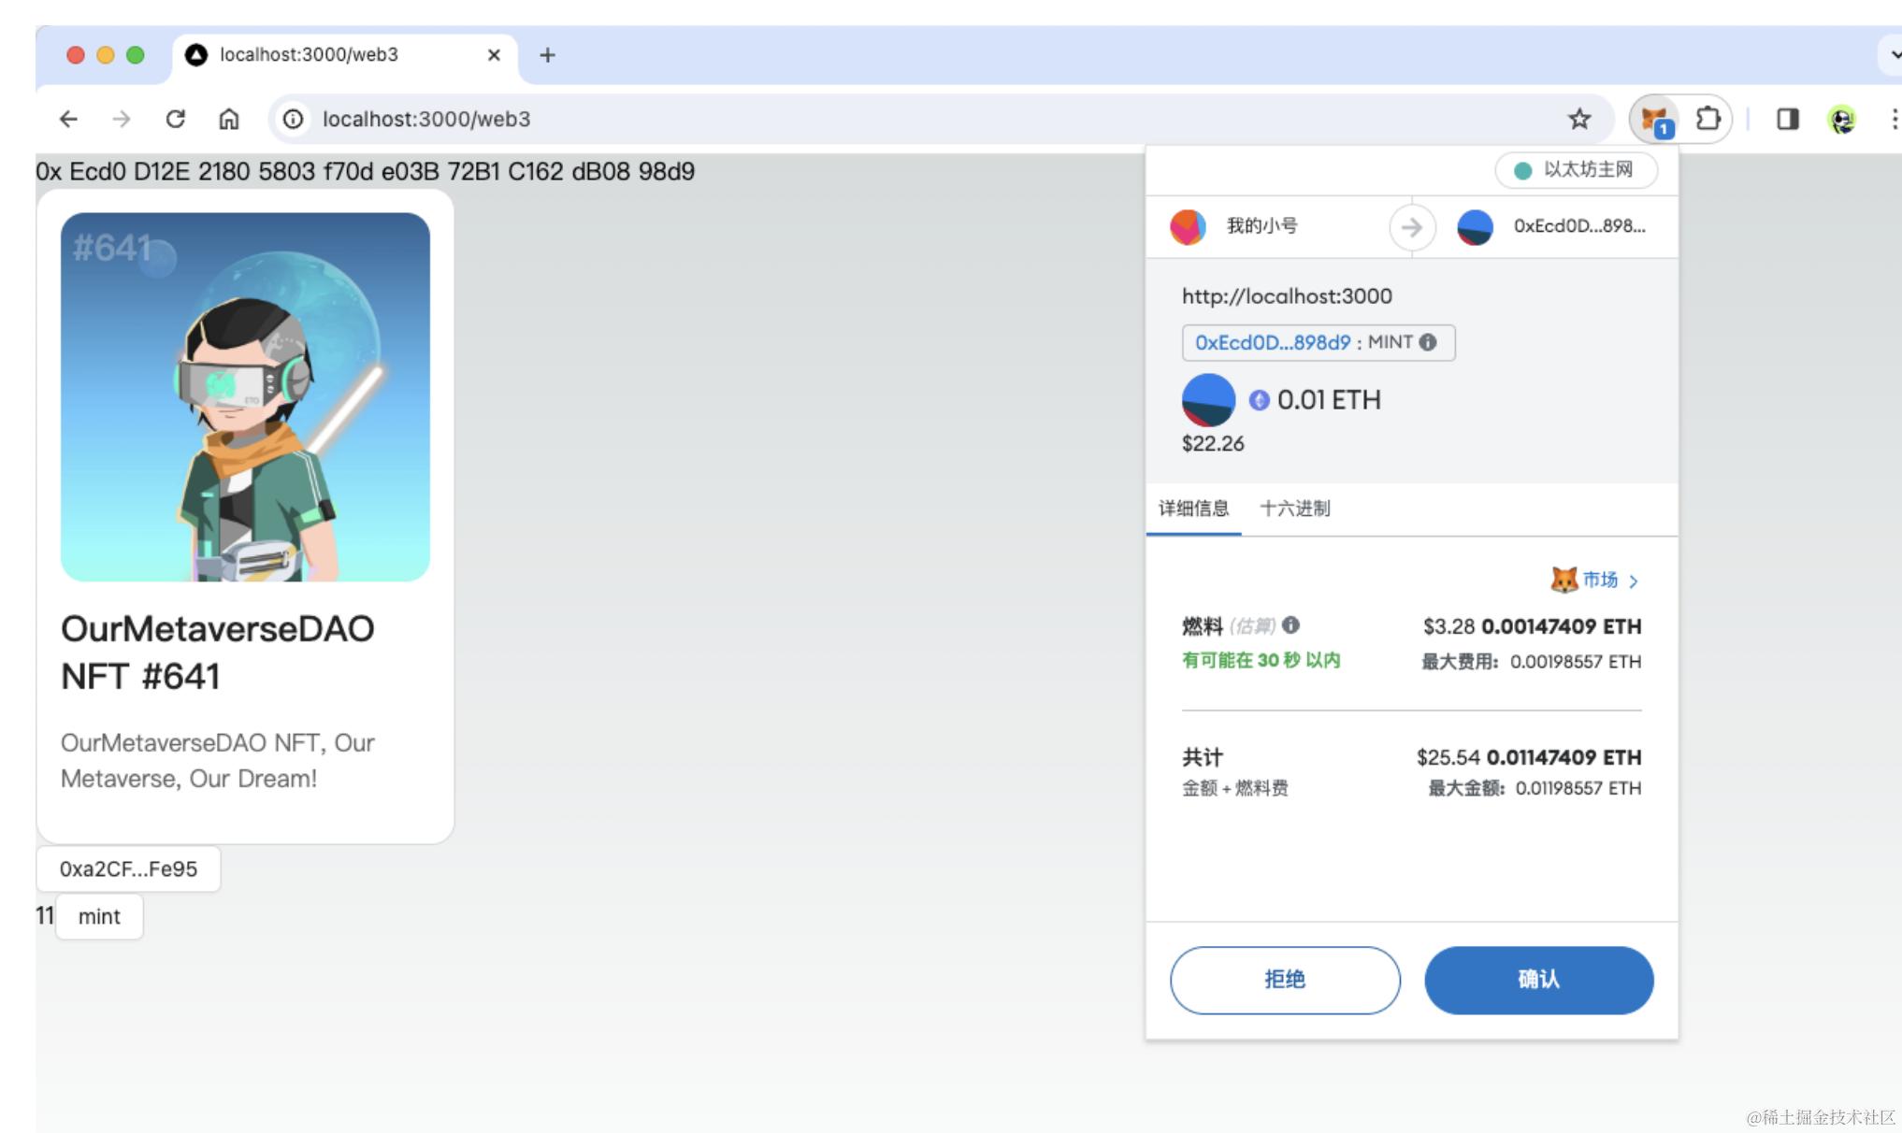Screen dimensions: 1902x1133
Task: Reject transaction with 拒绝 button
Action: pos(1285,980)
